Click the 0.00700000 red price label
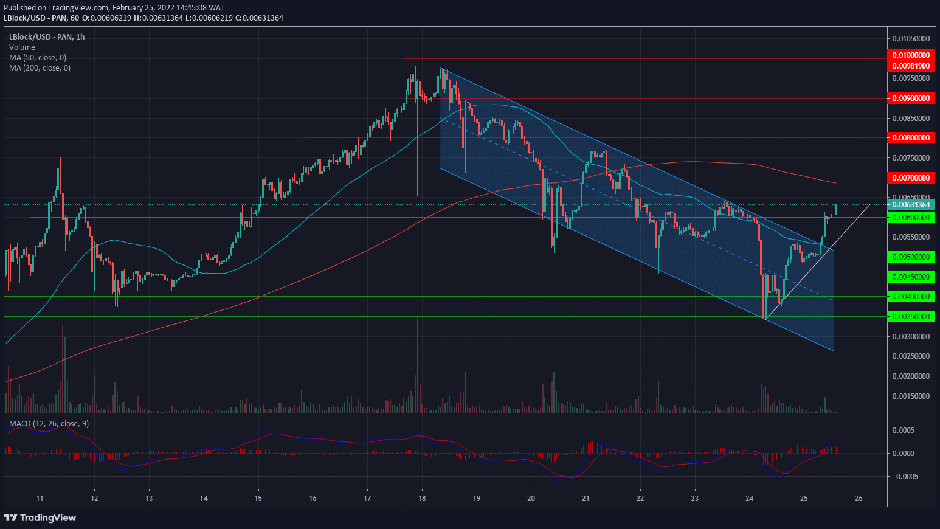940x529 pixels. click(910, 178)
